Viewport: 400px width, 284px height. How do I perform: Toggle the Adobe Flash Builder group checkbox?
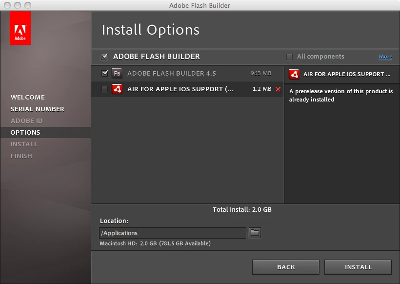click(x=104, y=57)
